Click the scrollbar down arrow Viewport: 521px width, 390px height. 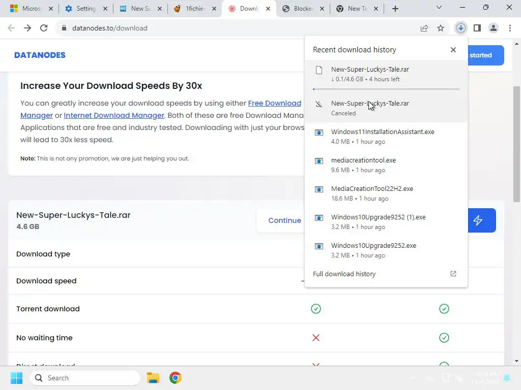517,361
